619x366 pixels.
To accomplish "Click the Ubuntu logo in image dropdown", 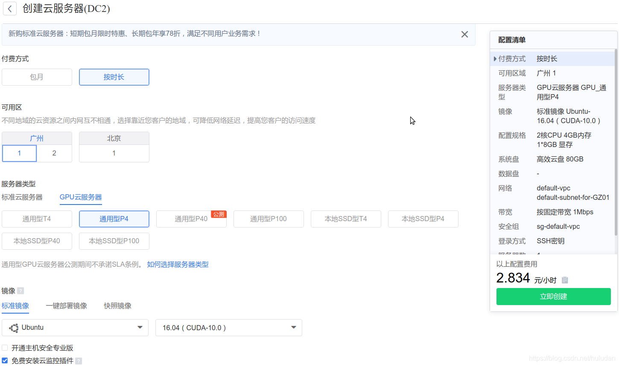I will (14, 328).
